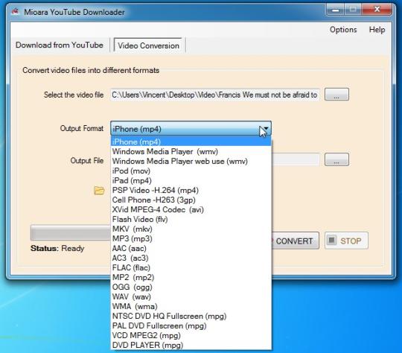Select XVid MPEG-4 Codec (avi)

191,209
